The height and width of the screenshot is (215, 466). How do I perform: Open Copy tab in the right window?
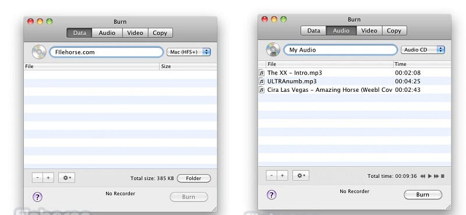coord(394,31)
